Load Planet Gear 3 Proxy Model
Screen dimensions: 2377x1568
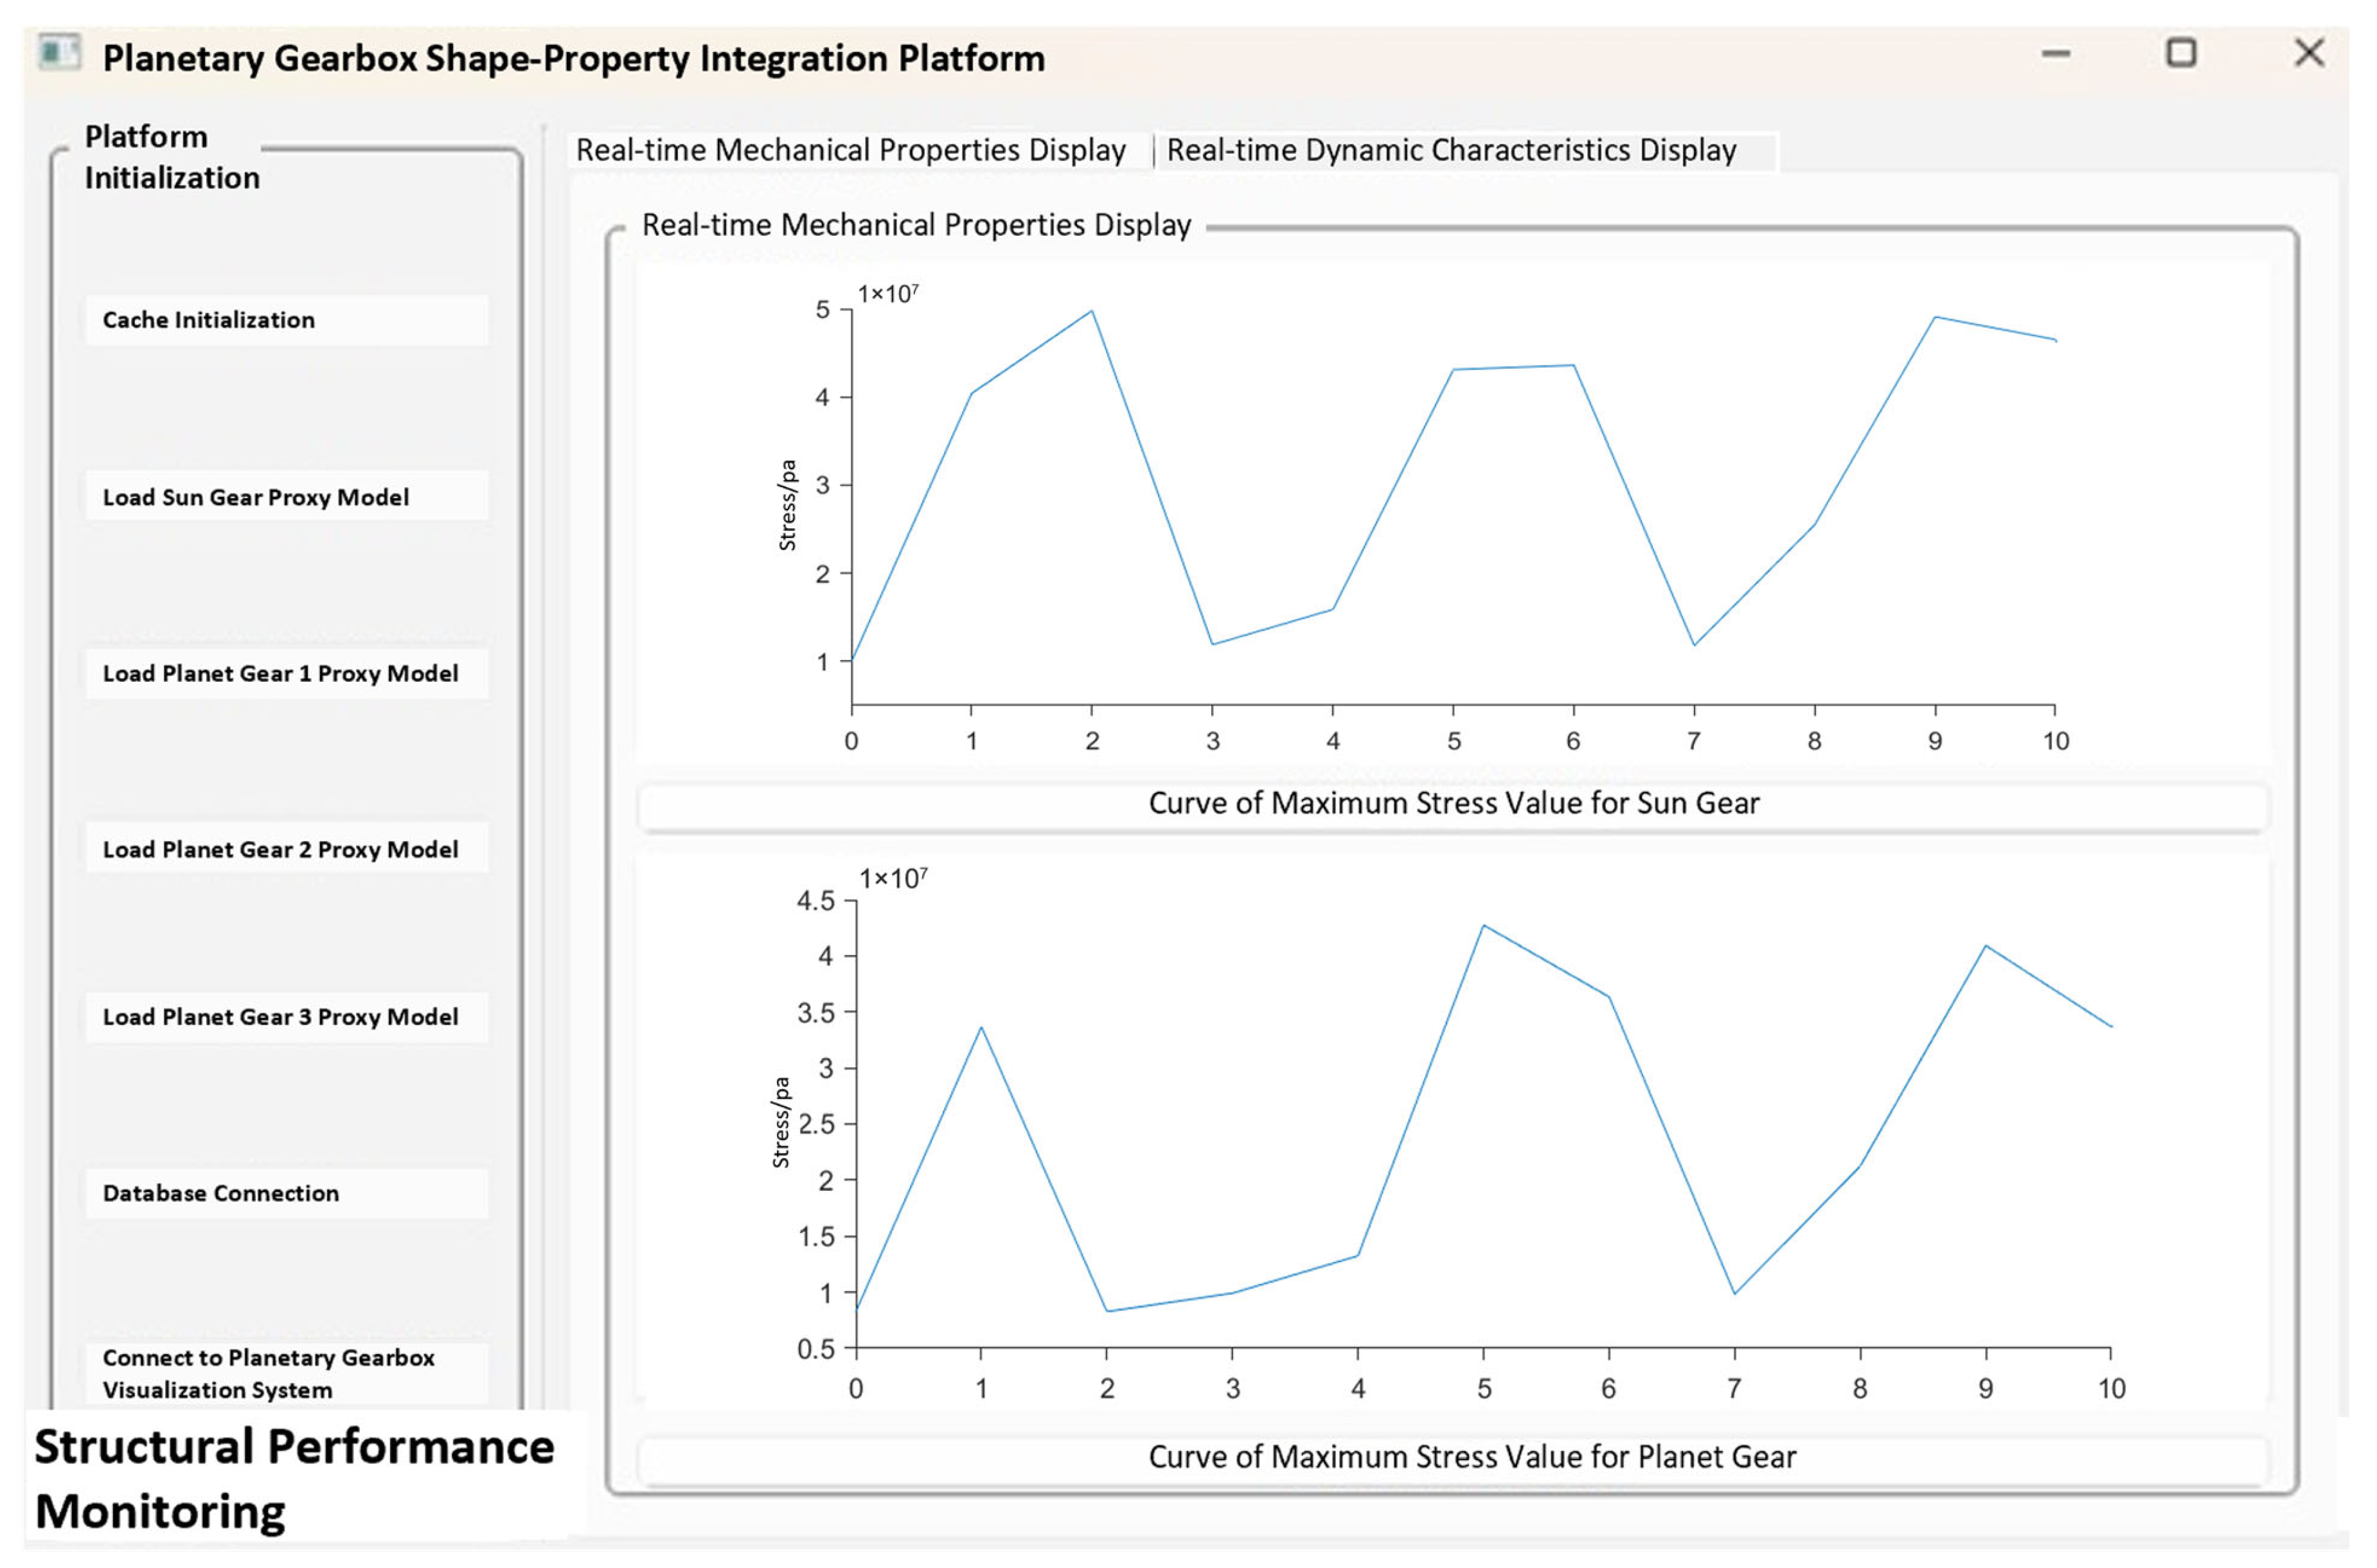[x=287, y=1017]
